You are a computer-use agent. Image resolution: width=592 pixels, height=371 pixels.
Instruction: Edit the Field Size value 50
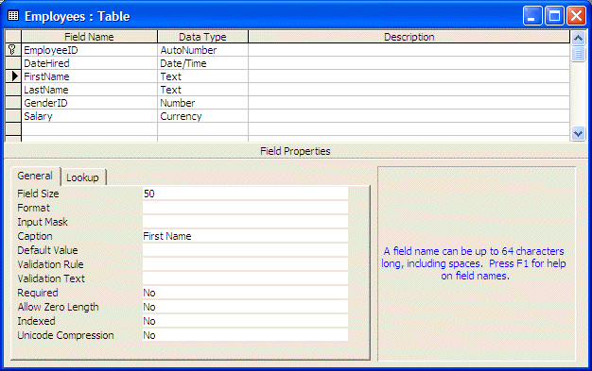pos(245,194)
